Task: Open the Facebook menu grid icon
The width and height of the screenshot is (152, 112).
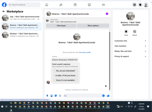Action: coord(134,5)
